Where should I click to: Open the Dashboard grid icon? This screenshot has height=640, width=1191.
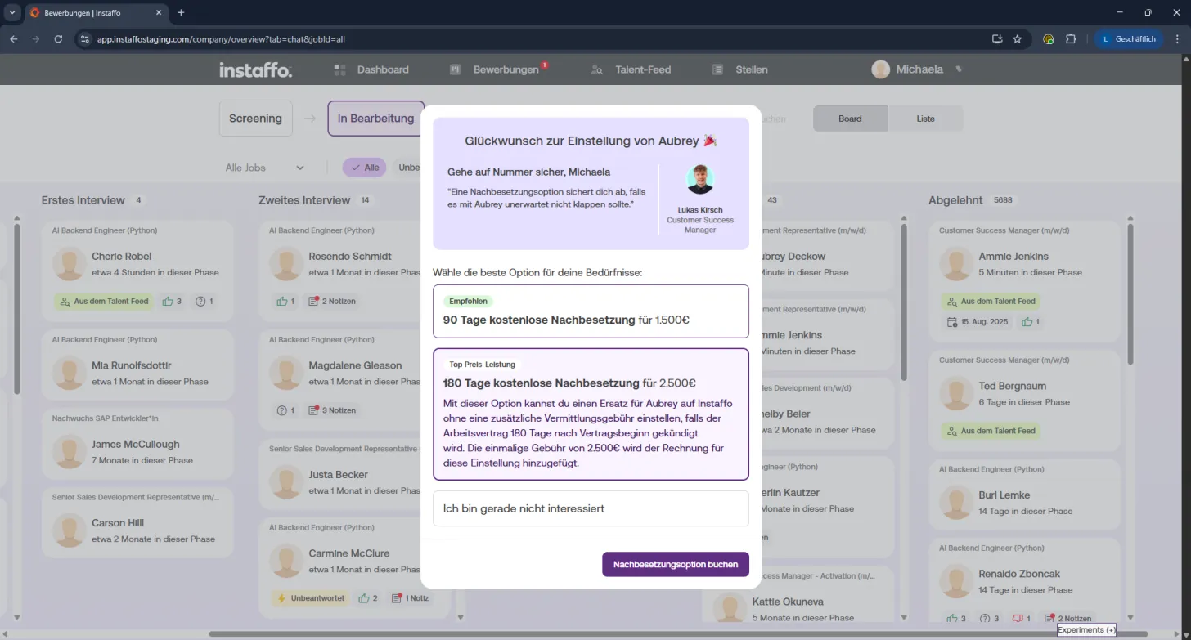(x=340, y=70)
